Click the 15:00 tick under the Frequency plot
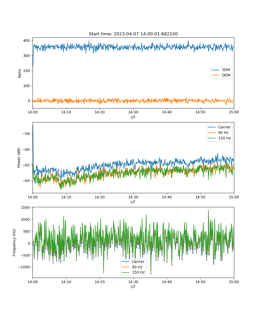260x312 pixels. pos(234,282)
